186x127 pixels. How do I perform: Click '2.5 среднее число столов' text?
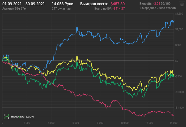158,8
